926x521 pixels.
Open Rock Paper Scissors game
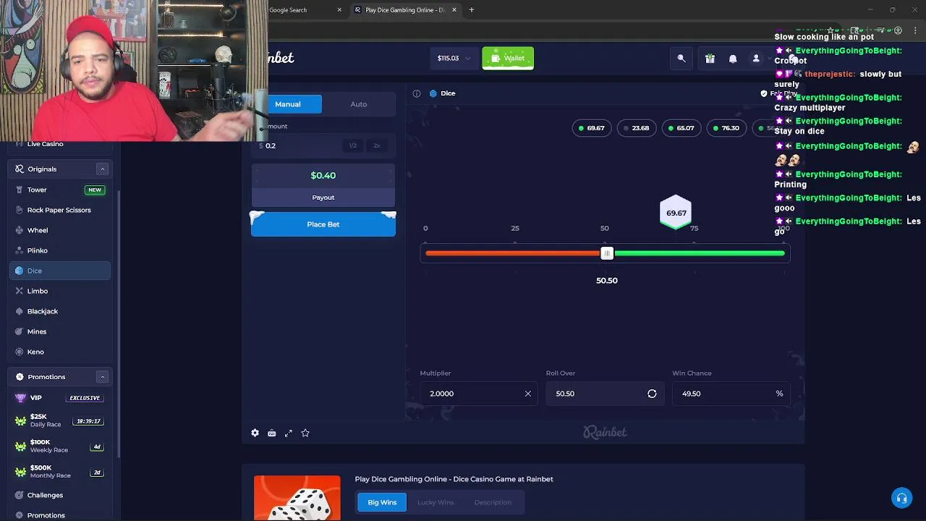[59, 210]
